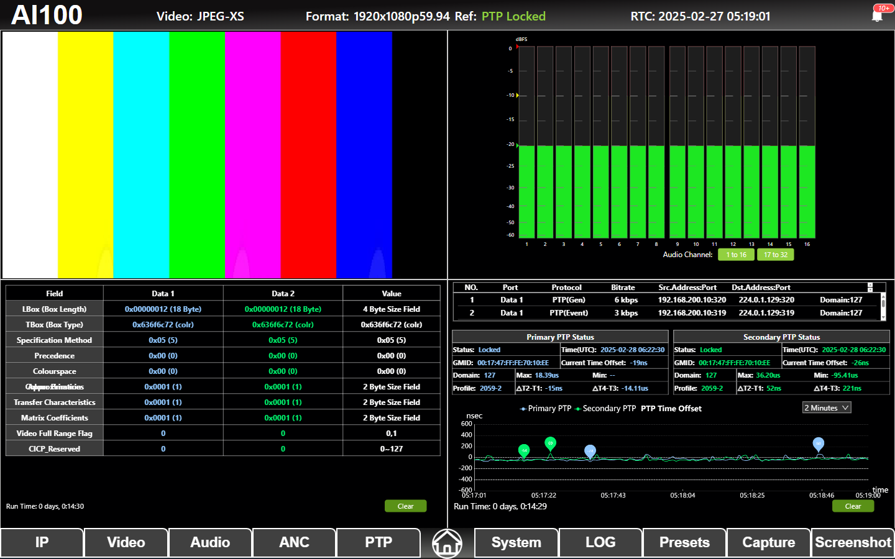This screenshot has width=895, height=559.
Task: Click the Screenshot button
Action: coord(853,542)
